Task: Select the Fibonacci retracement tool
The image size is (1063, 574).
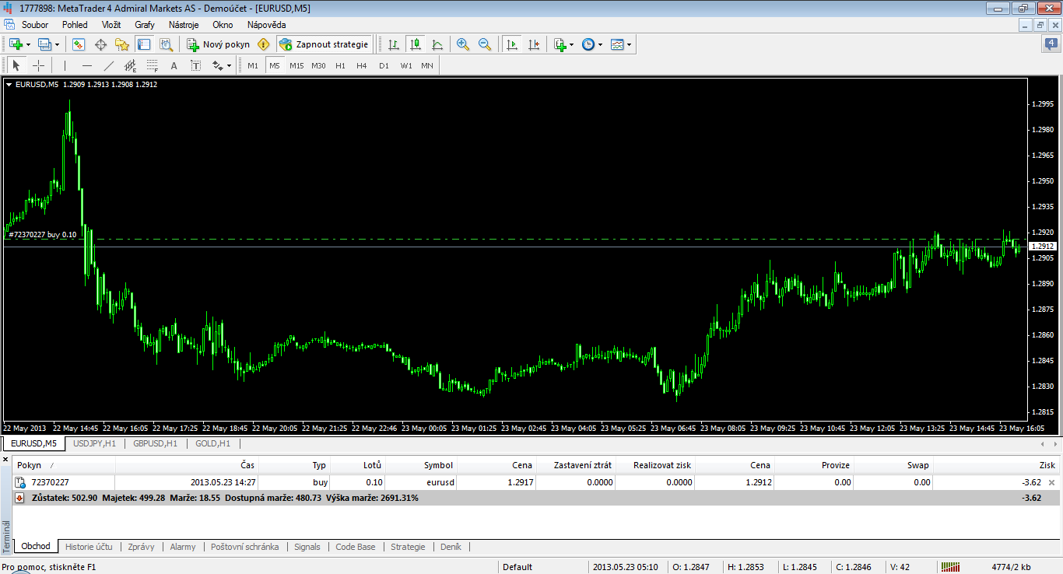Action: click(153, 65)
